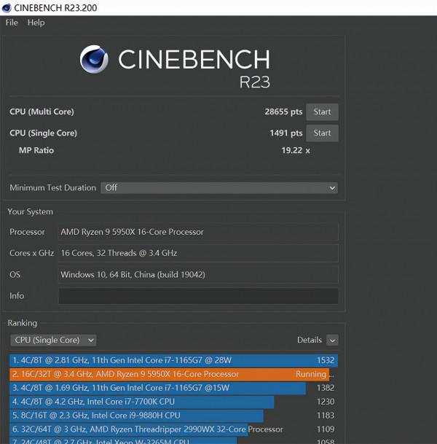
Task: Click the OS information field
Action: pyautogui.click(x=198, y=275)
